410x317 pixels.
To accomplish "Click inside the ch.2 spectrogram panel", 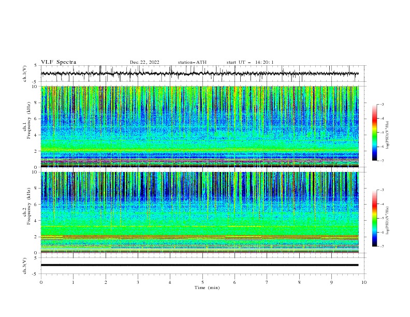I will click(x=199, y=212).
